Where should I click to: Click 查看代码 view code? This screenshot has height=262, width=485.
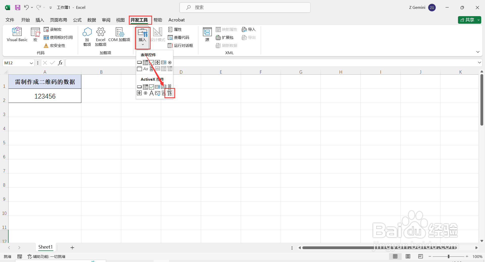[178, 38]
